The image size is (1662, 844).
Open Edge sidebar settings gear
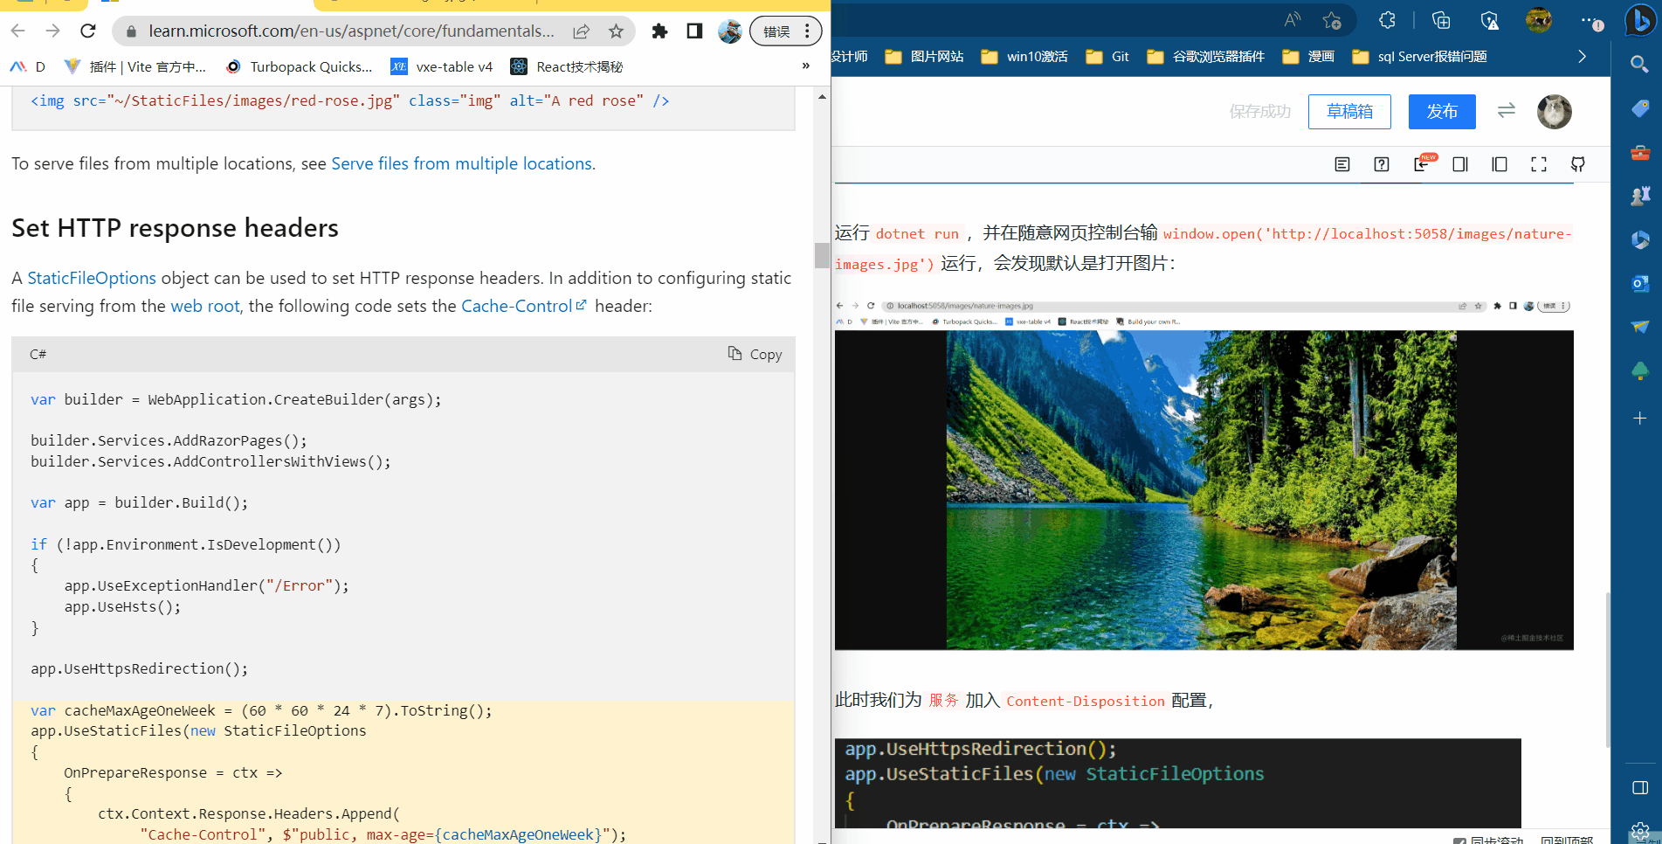click(x=1640, y=832)
